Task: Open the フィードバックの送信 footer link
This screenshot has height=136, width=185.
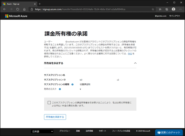Action: pos(121,131)
